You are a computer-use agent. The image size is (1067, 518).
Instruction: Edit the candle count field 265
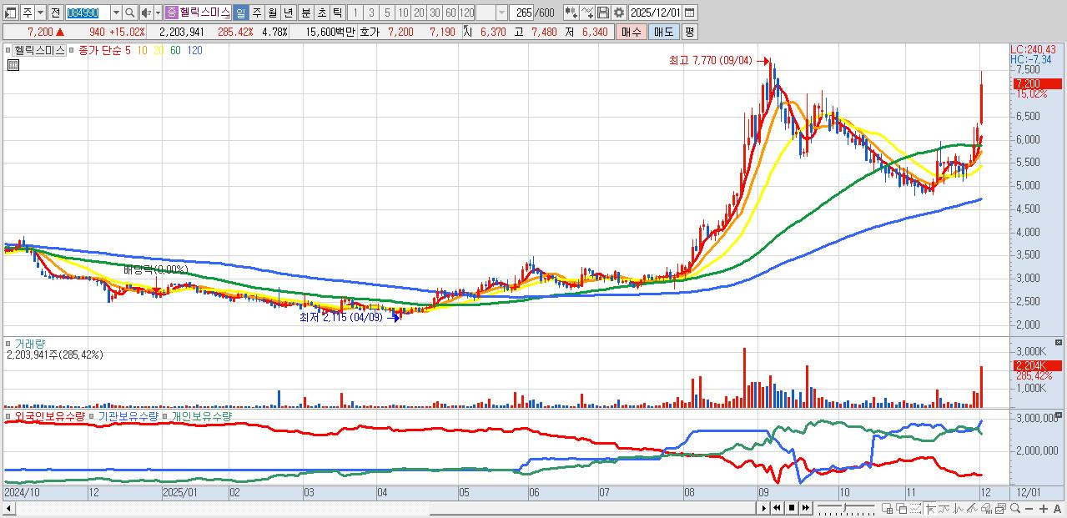click(522, 13)
